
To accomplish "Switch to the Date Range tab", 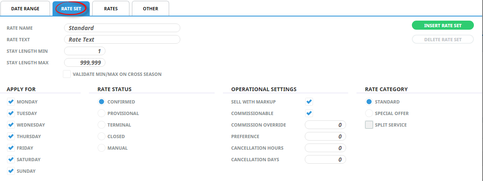I will coord(25,9).
